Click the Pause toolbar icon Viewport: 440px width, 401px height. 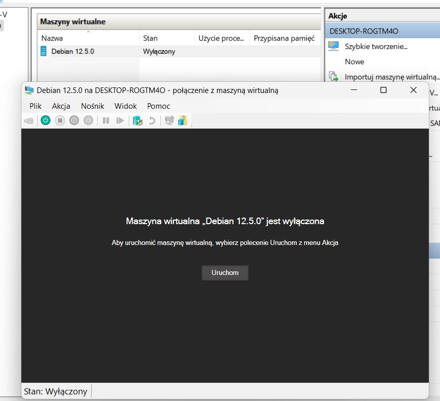point(106,120)
